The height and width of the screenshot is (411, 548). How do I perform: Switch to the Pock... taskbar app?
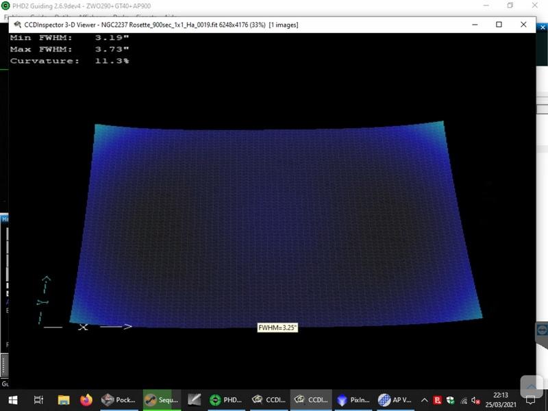point(118,400)
